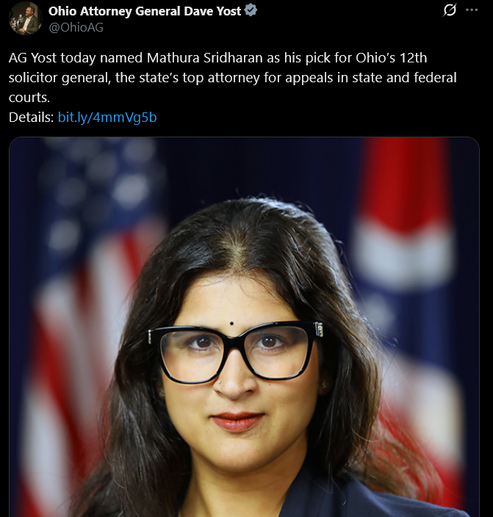This screenshot has width=493, height=517.
Task: Click the word 'courts.' ending the post
Action: (29, 98)
